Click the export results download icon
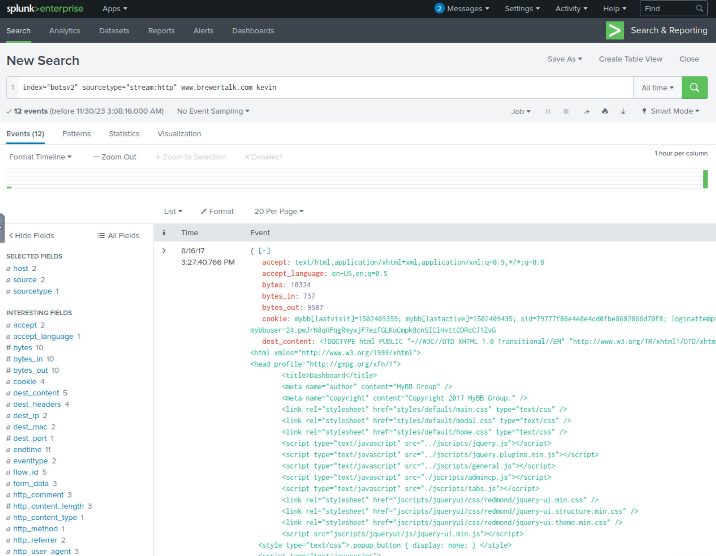This screenshot has width=716, height=556. tap(623, 111)
